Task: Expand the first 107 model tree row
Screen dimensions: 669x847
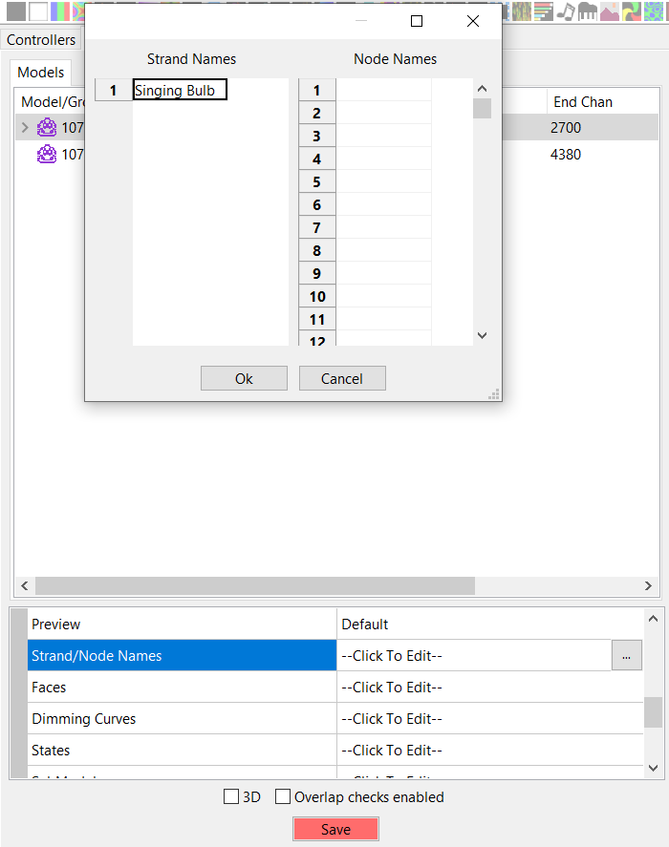Action: coord(24,126)
